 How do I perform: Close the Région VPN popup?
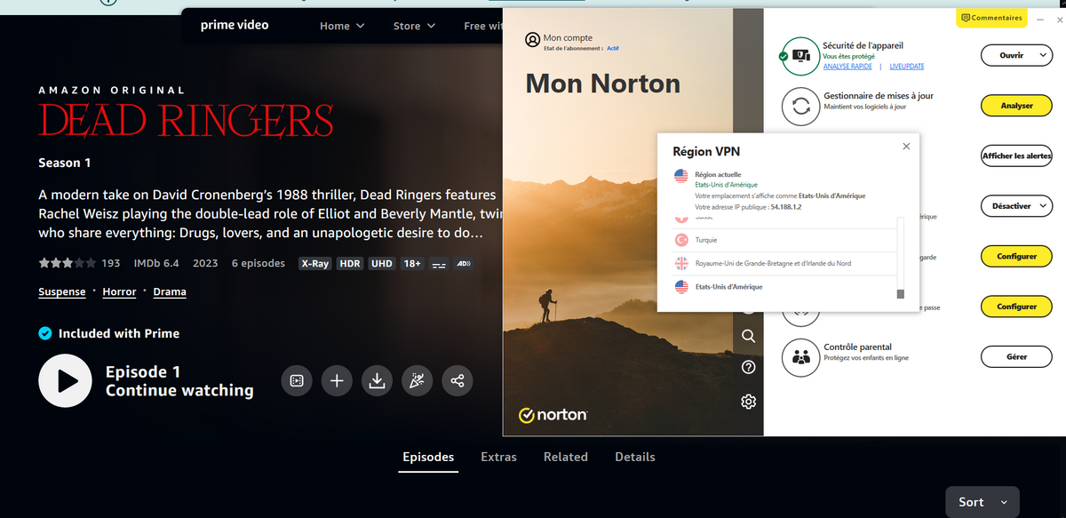click(x=906, y=147)
